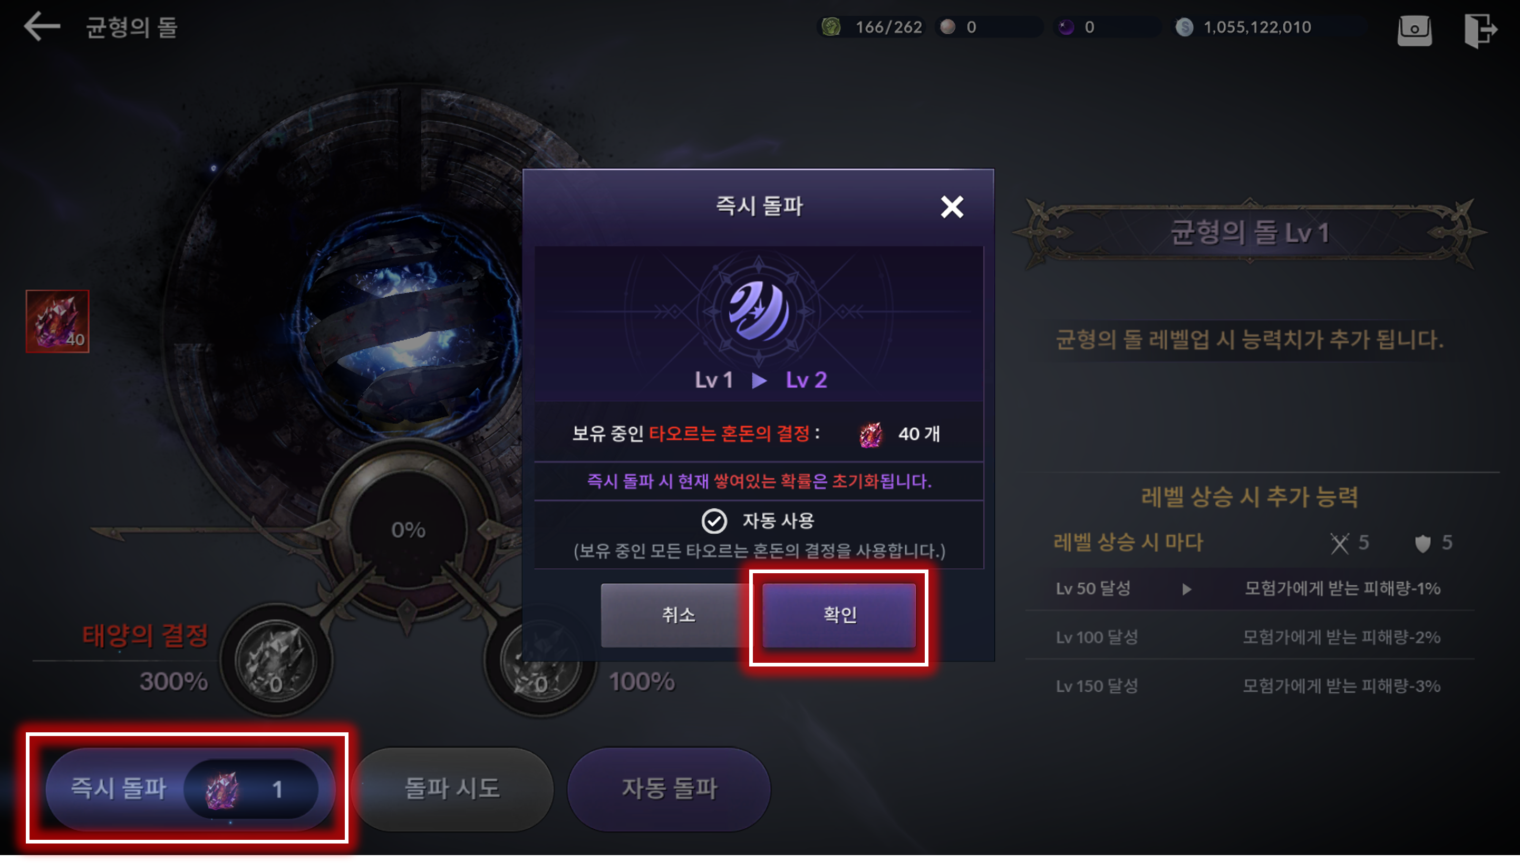1520x863 pixels.
Task: Confirm with the 확인 button
Action: [839, 615]
